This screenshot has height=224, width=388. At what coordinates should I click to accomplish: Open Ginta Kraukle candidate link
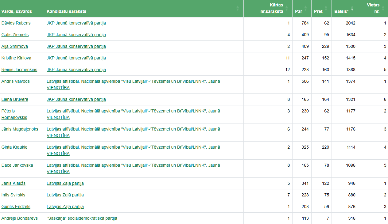(14, 147)
